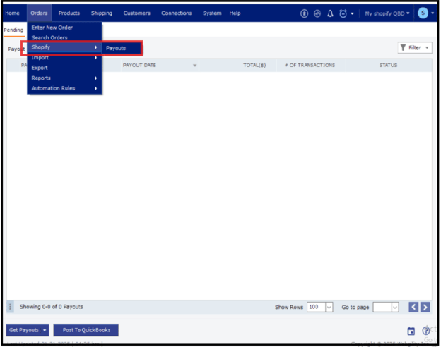
Task: Open the Go to page dropdown
Action: point(394,308)
